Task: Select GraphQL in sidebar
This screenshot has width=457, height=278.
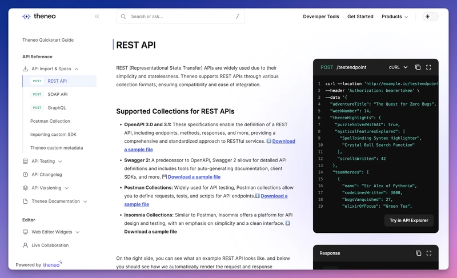Action: tap(57, 108)
